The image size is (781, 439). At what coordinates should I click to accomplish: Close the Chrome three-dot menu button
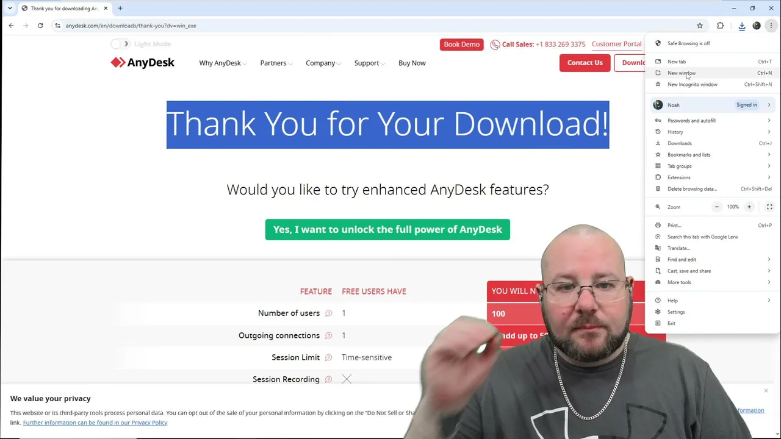click(x=771, y=26)
